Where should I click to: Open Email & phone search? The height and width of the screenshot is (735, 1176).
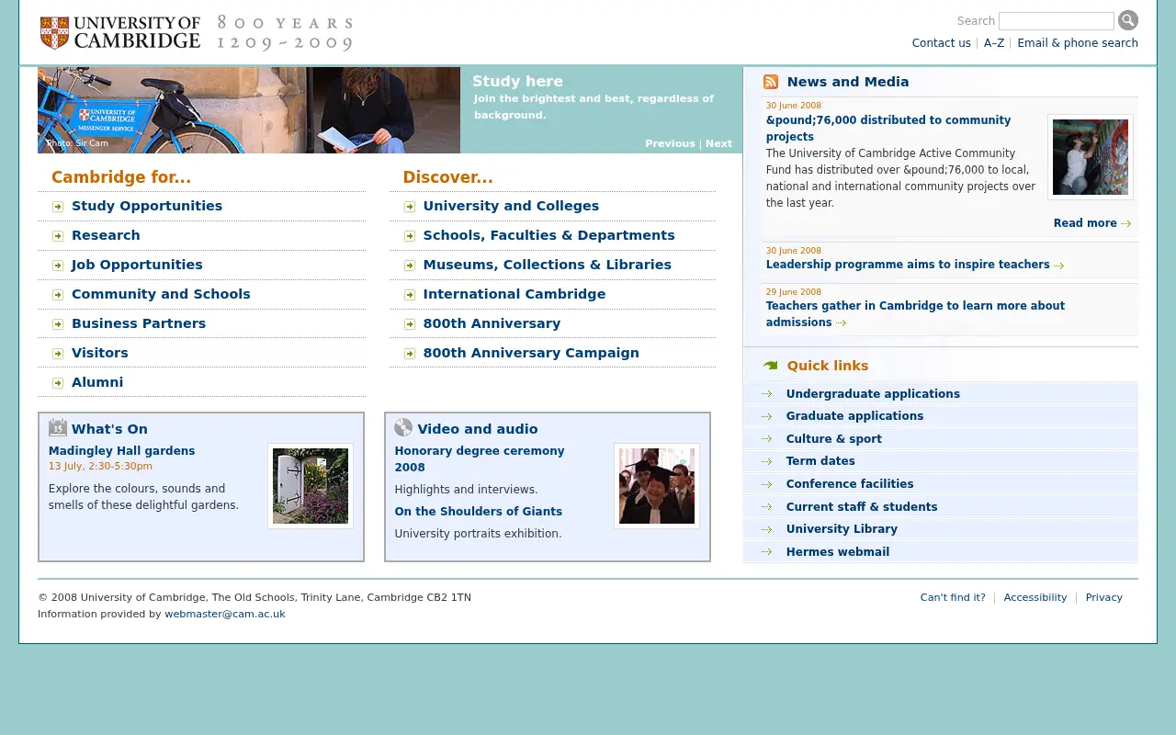(x=1078, y=43)
